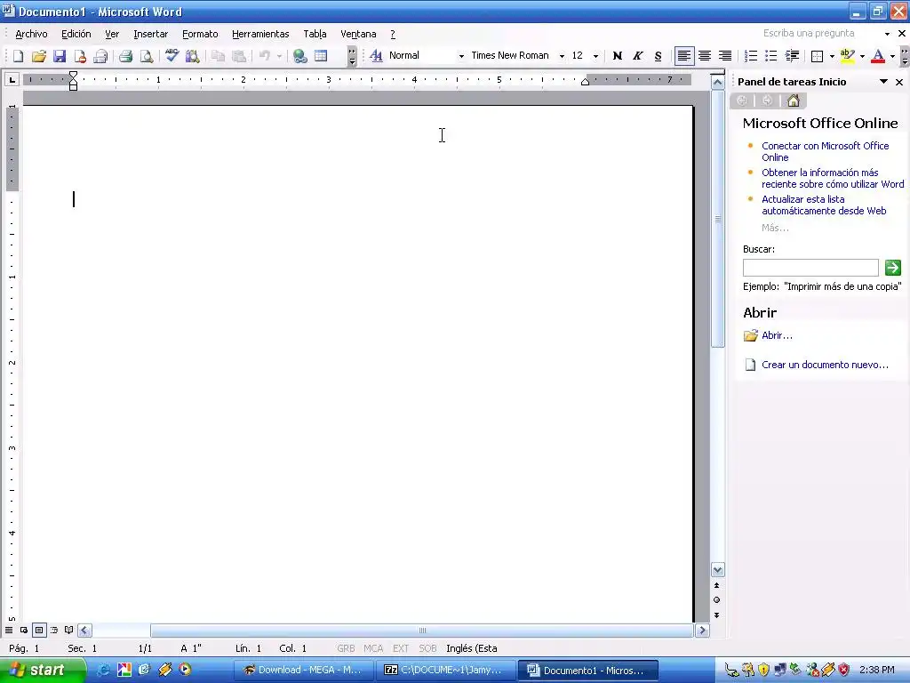Switch to Outline view icon

pos(54,630)
